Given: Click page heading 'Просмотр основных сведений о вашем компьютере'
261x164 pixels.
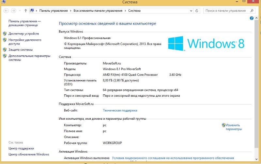Looking at the screenshot, I should click(108, 23).
